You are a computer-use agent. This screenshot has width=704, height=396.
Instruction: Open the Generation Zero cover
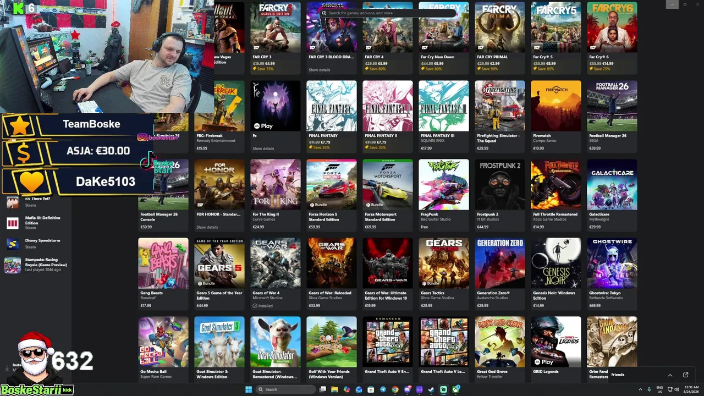[500, 263]
